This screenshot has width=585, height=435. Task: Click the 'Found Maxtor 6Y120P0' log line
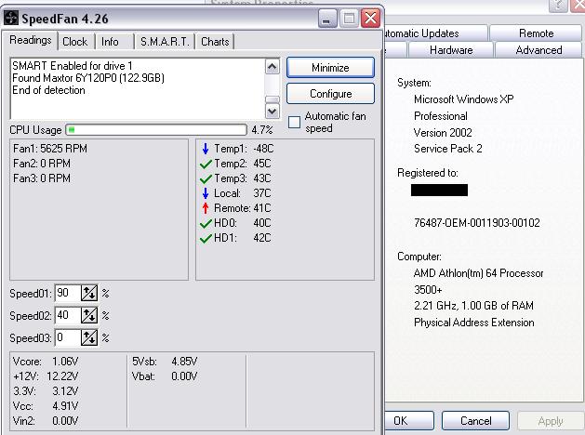[88, 78]
